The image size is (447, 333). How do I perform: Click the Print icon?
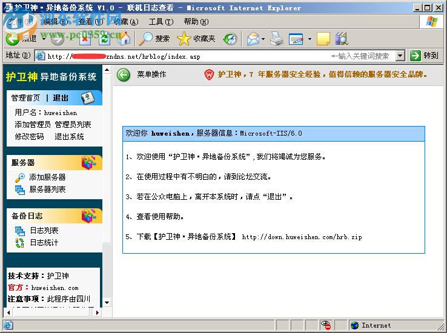(x=277, y=39)
